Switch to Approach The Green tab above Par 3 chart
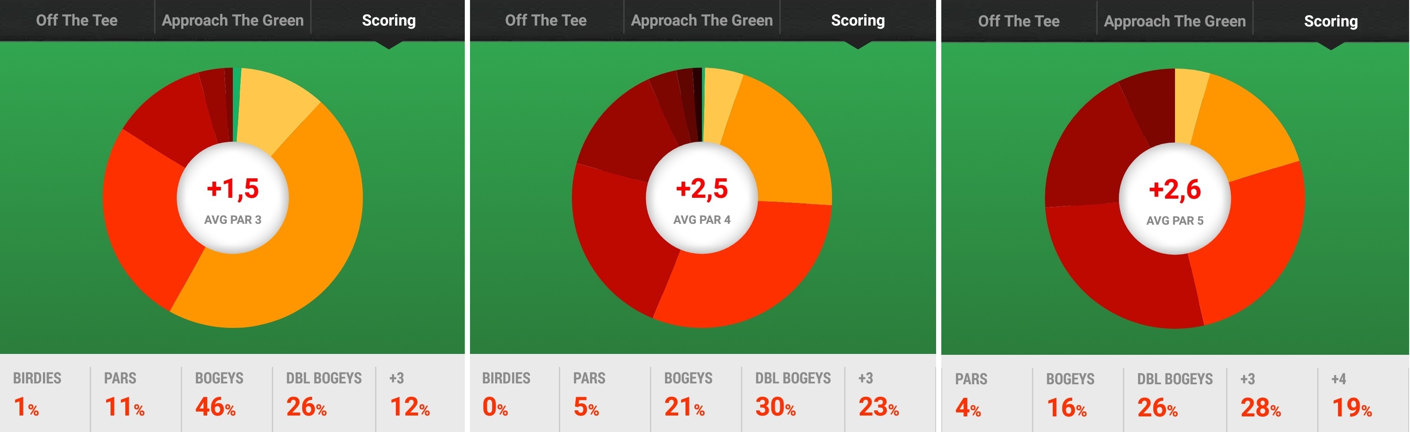 233,20
